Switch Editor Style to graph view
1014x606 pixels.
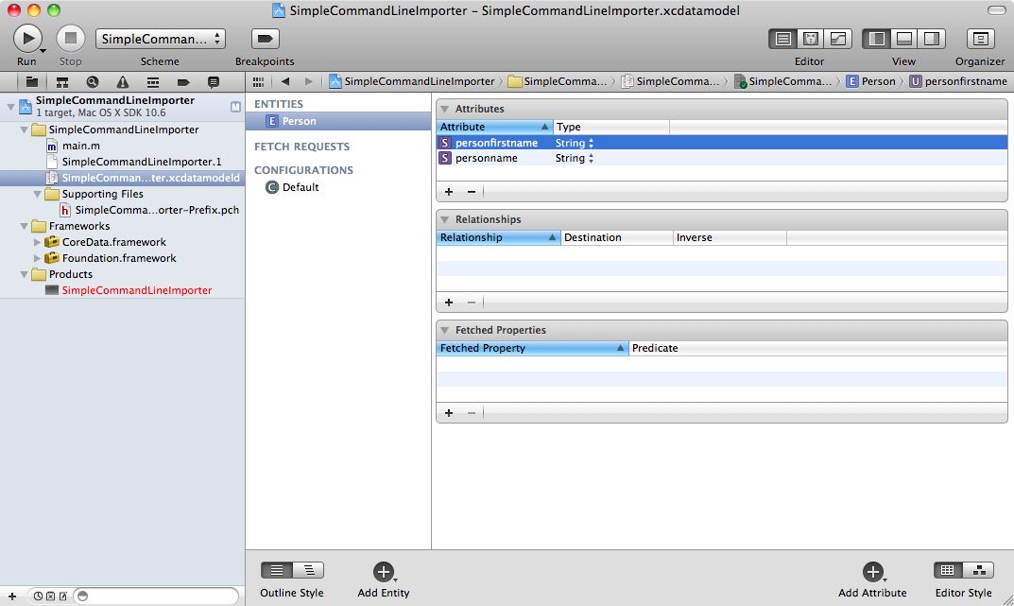(x=977, y=570)
